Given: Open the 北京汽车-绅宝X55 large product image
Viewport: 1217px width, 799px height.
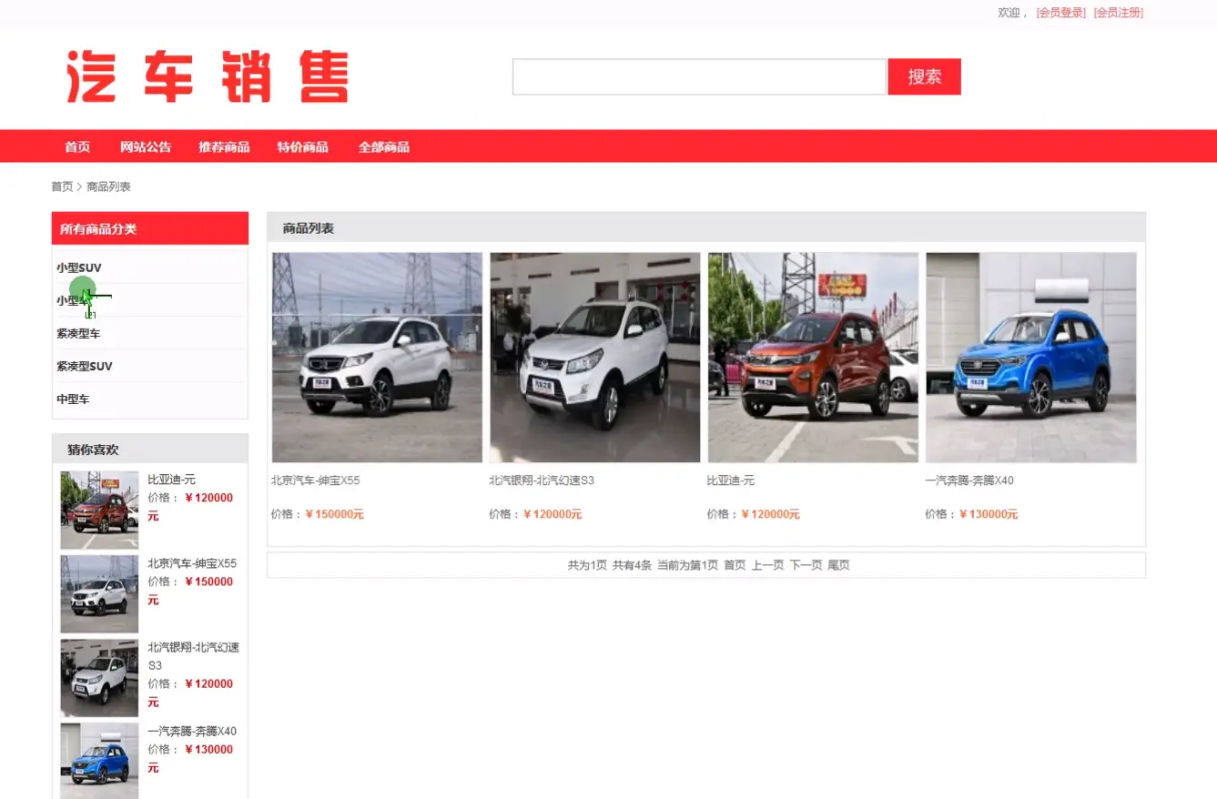Looking at the screenshot, I should tap(377, 358).
